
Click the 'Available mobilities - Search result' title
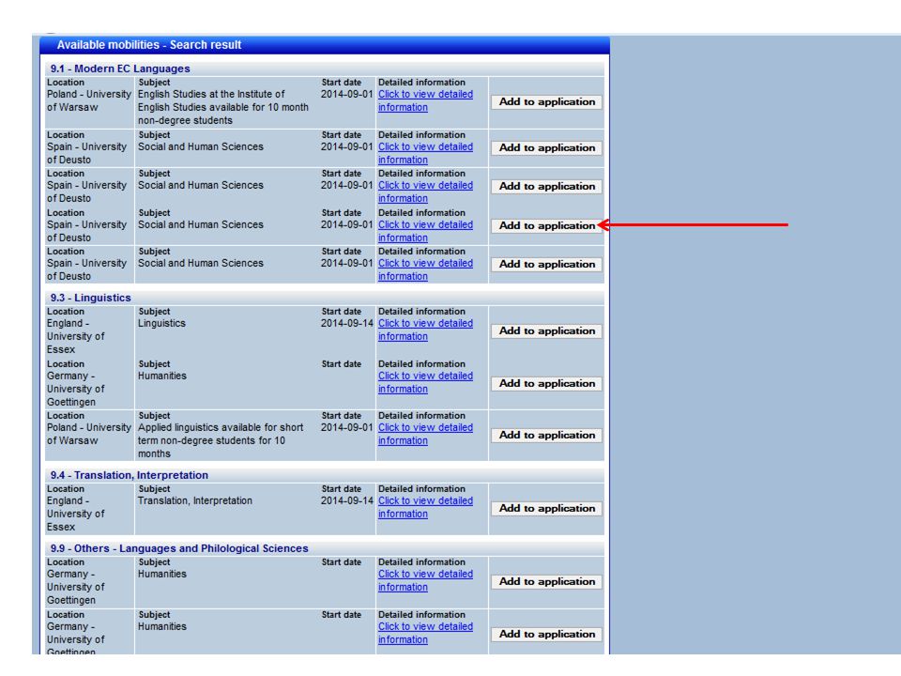click(x=149, y=45)
